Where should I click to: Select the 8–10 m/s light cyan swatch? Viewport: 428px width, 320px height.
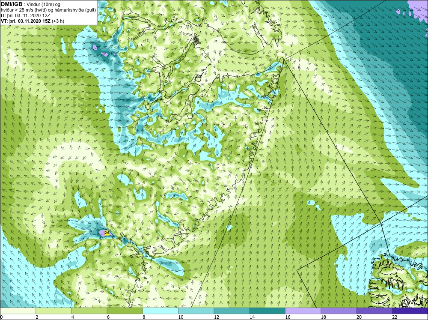[x=160, y=311]
